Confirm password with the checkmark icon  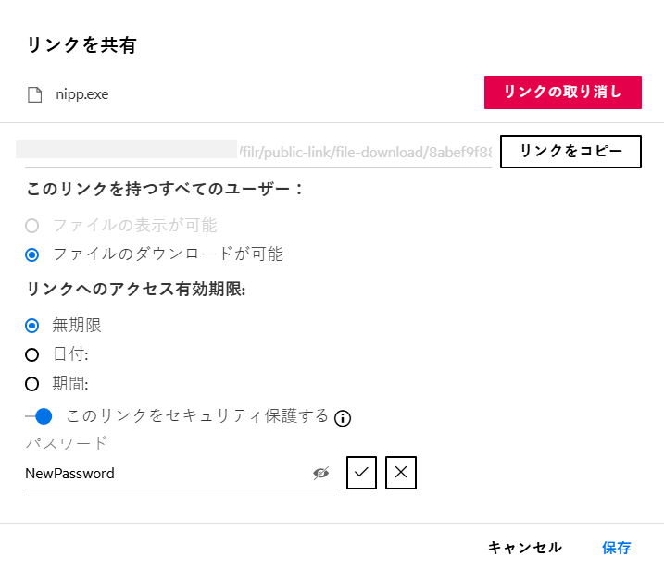pos(361,473)
